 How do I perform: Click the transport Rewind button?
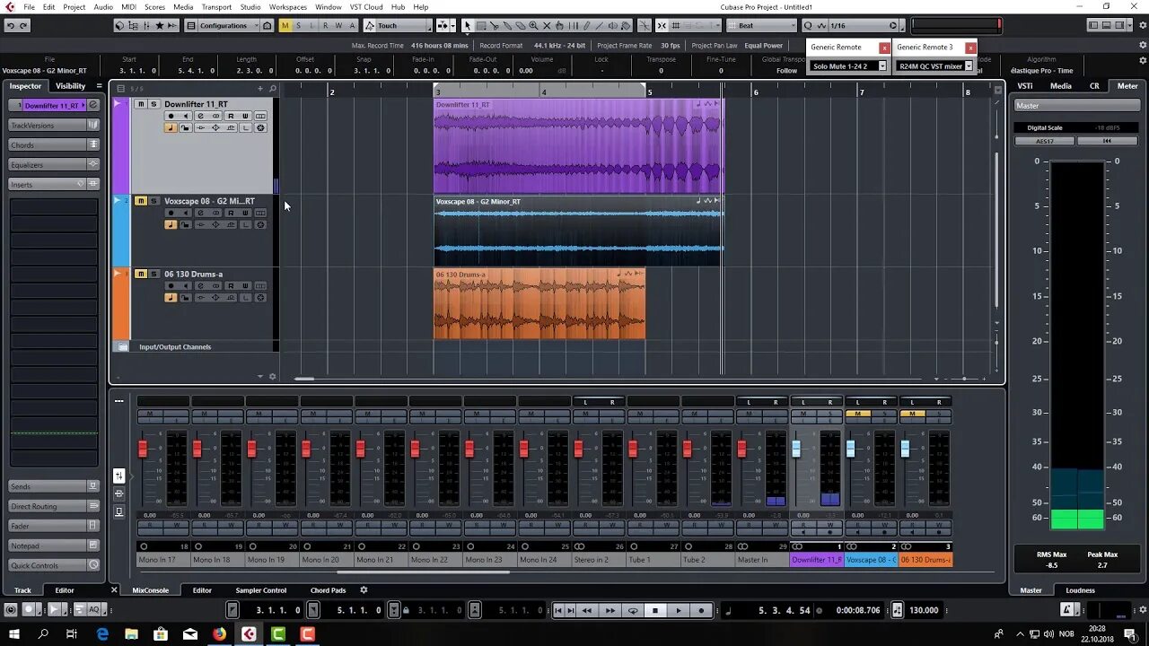[587, 610]
